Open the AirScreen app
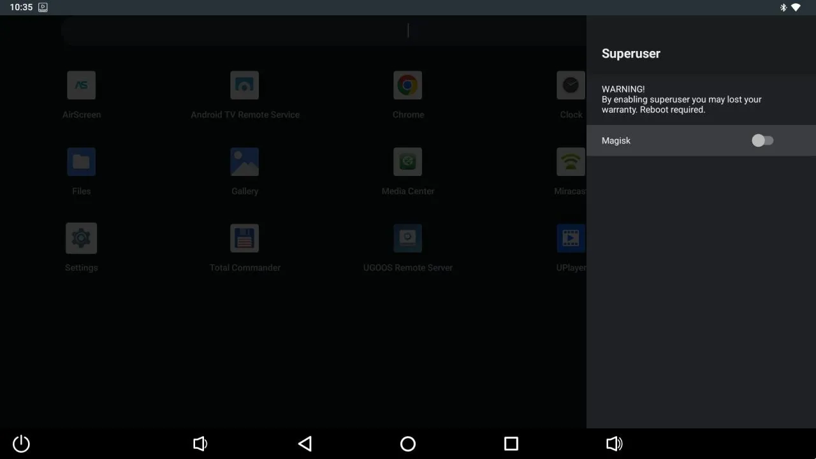The image size is (816, 459). click(81, 85)
